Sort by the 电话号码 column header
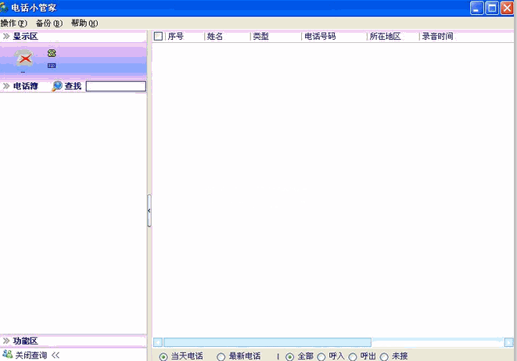This screenshot has height=361, width=517. [x=320, y=37]
